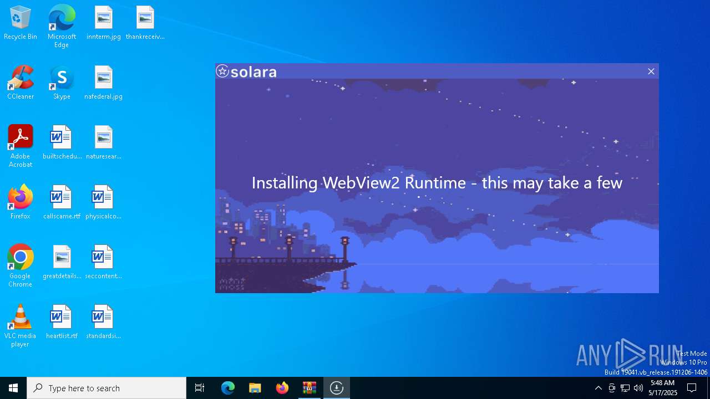
Task: Open the Recycle Bin desktop icon
Action: pos(21,23)
